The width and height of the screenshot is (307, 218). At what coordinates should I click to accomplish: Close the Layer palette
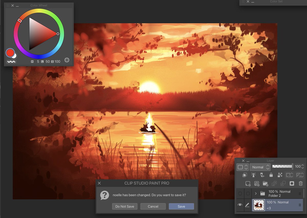coord(243,161)
